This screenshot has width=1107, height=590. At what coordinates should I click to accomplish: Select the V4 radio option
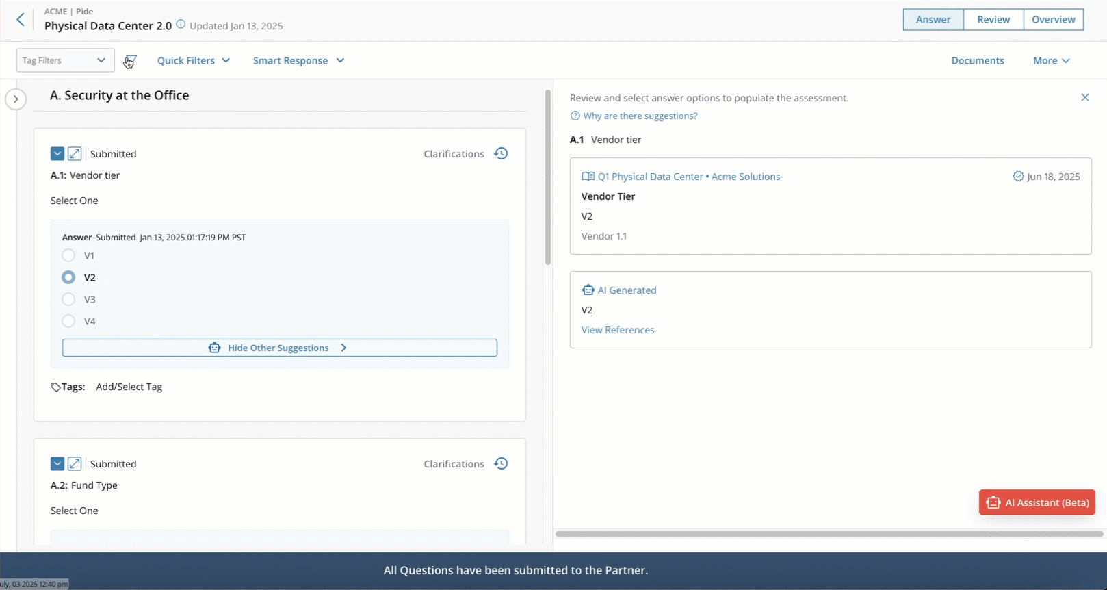[x=68, y=321]
